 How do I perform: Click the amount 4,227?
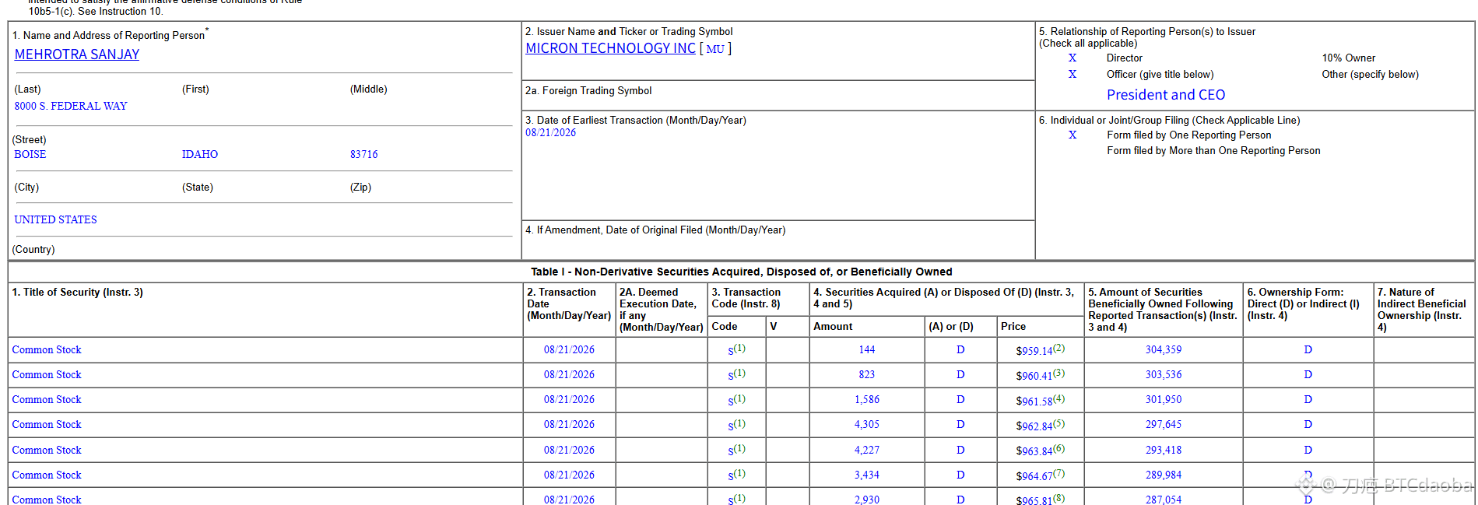(x=867, y=451)
